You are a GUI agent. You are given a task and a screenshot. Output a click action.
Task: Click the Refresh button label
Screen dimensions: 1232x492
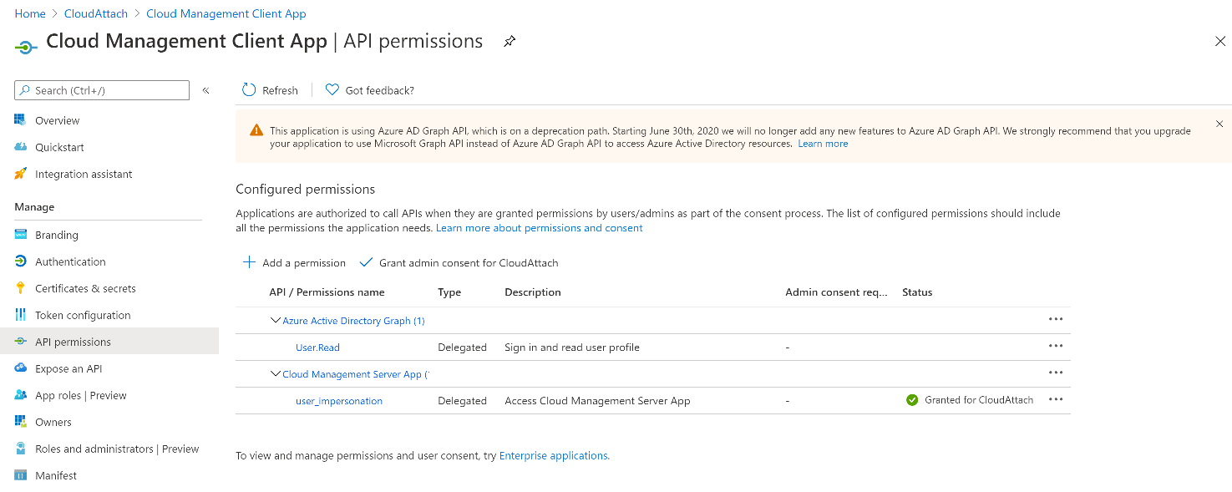click(280, 90)
